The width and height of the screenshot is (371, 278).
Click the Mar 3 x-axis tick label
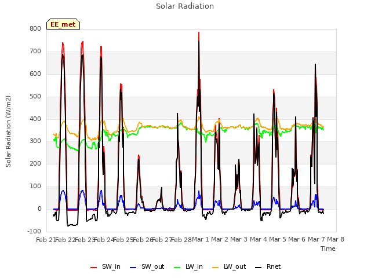(x=239, y=239)
